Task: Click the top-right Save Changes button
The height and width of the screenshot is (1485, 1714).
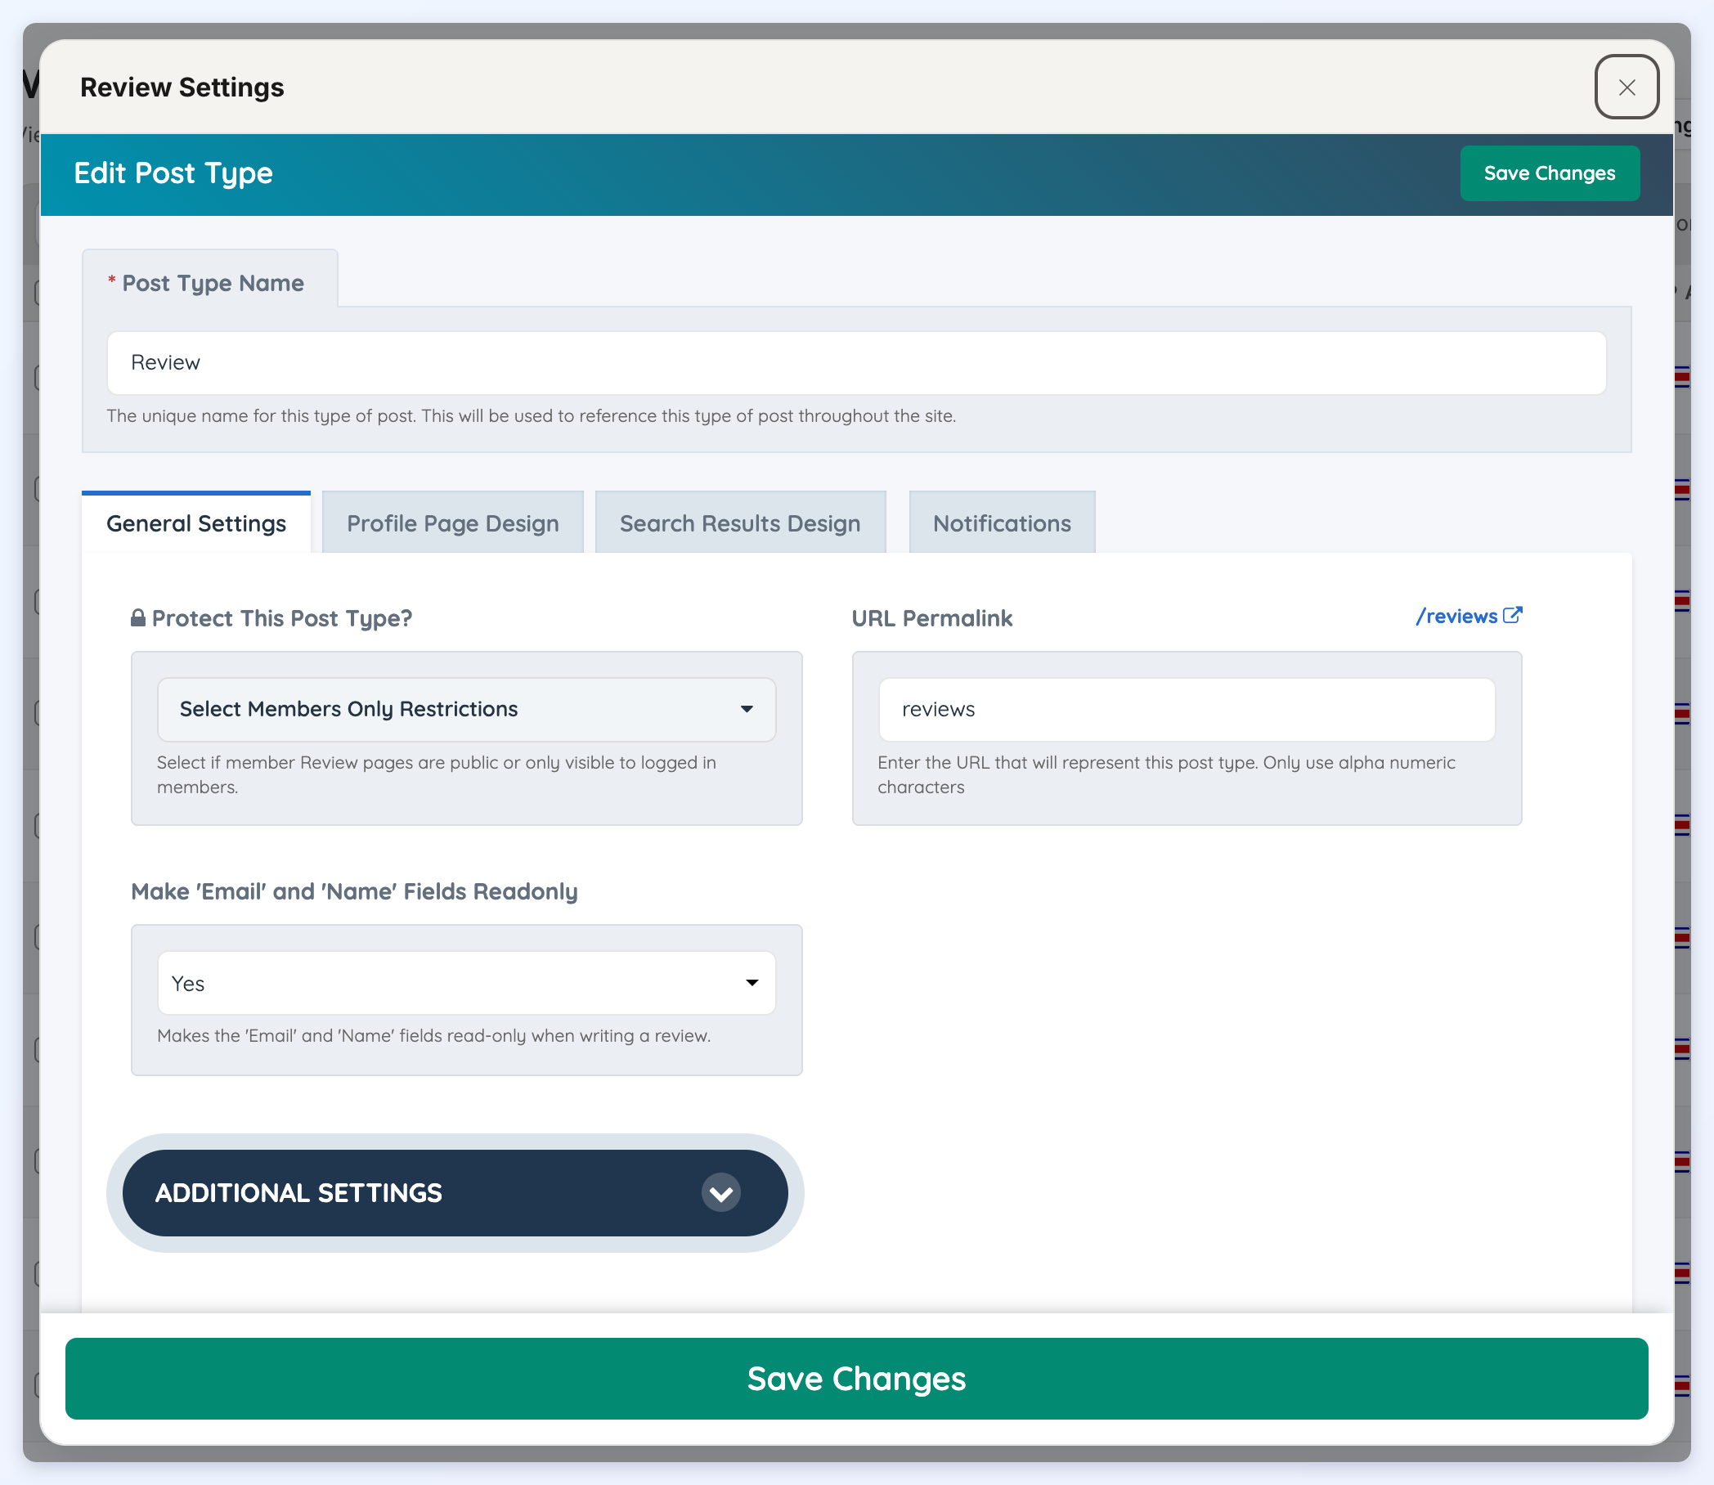Action: [1549, 173]
